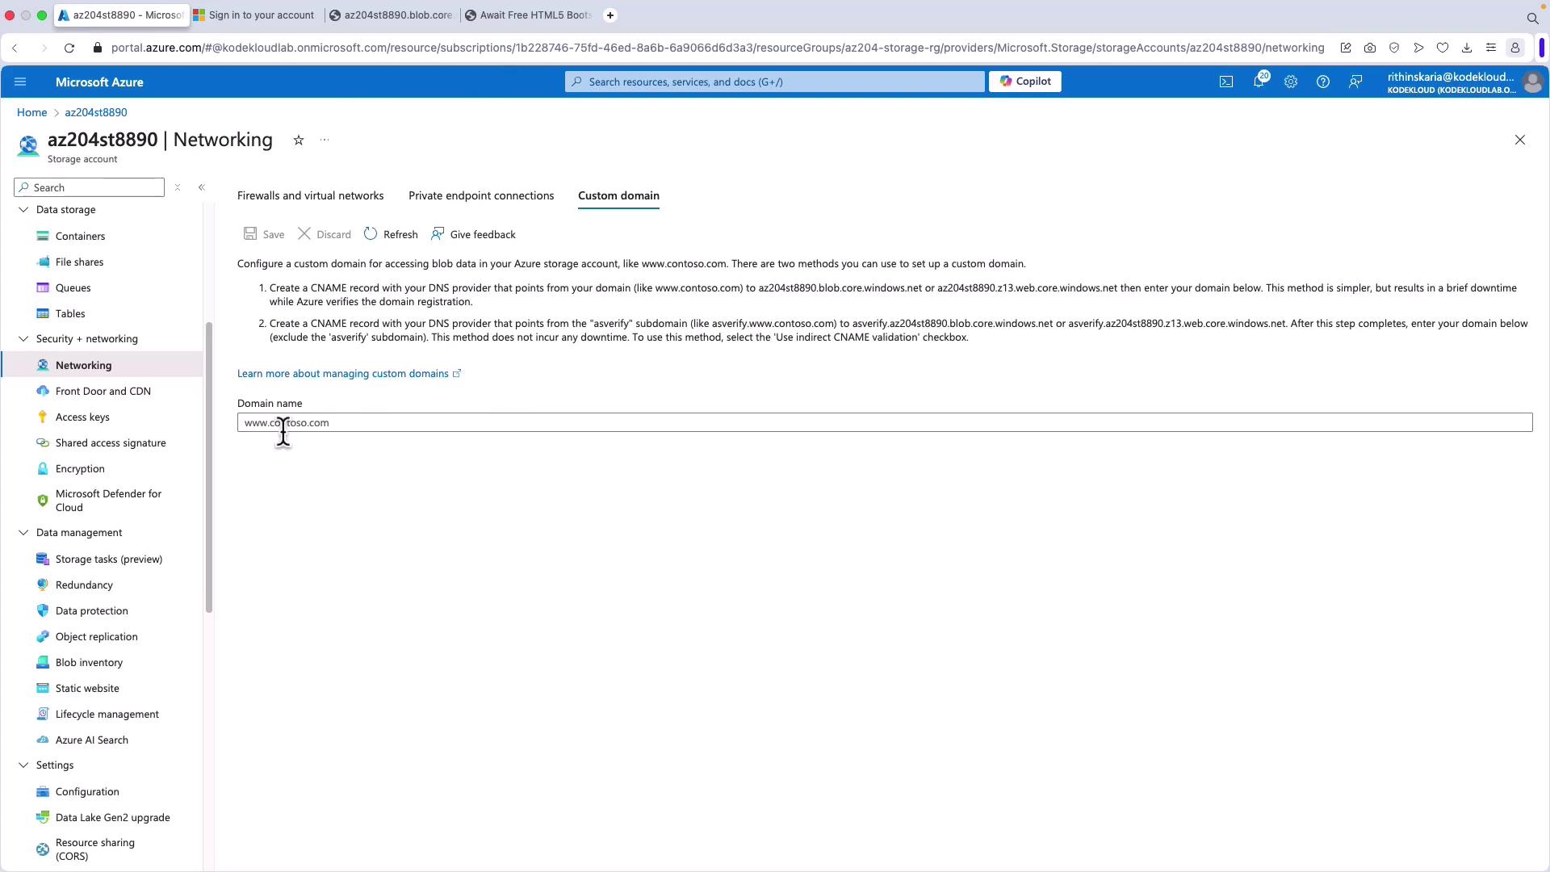The height and width of the screenshot is (872, 1550).
Task: Switch to Private endpoint connections tab
Action: tap(480, 195)
